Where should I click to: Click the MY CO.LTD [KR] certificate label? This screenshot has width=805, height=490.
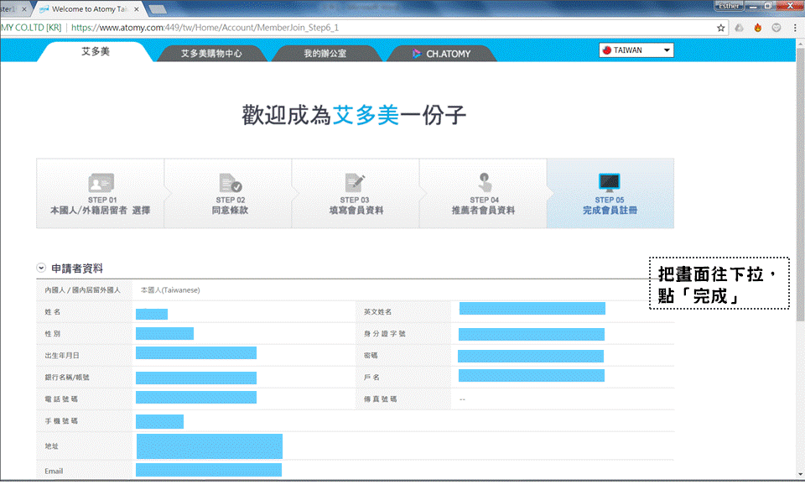31,28
